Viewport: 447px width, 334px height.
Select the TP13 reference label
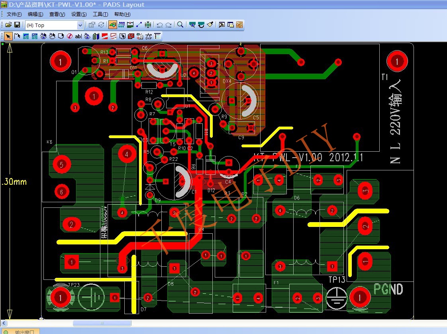point(337,279)
